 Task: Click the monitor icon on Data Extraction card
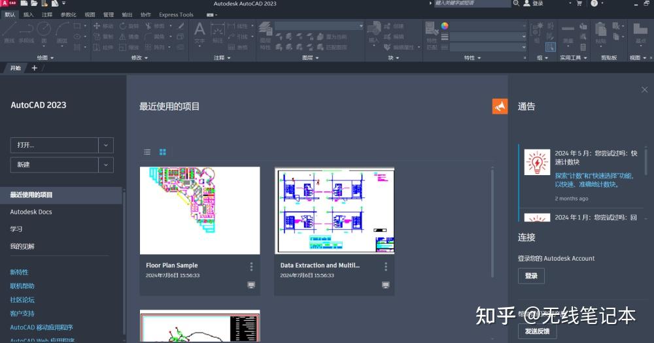pos(386,285)
